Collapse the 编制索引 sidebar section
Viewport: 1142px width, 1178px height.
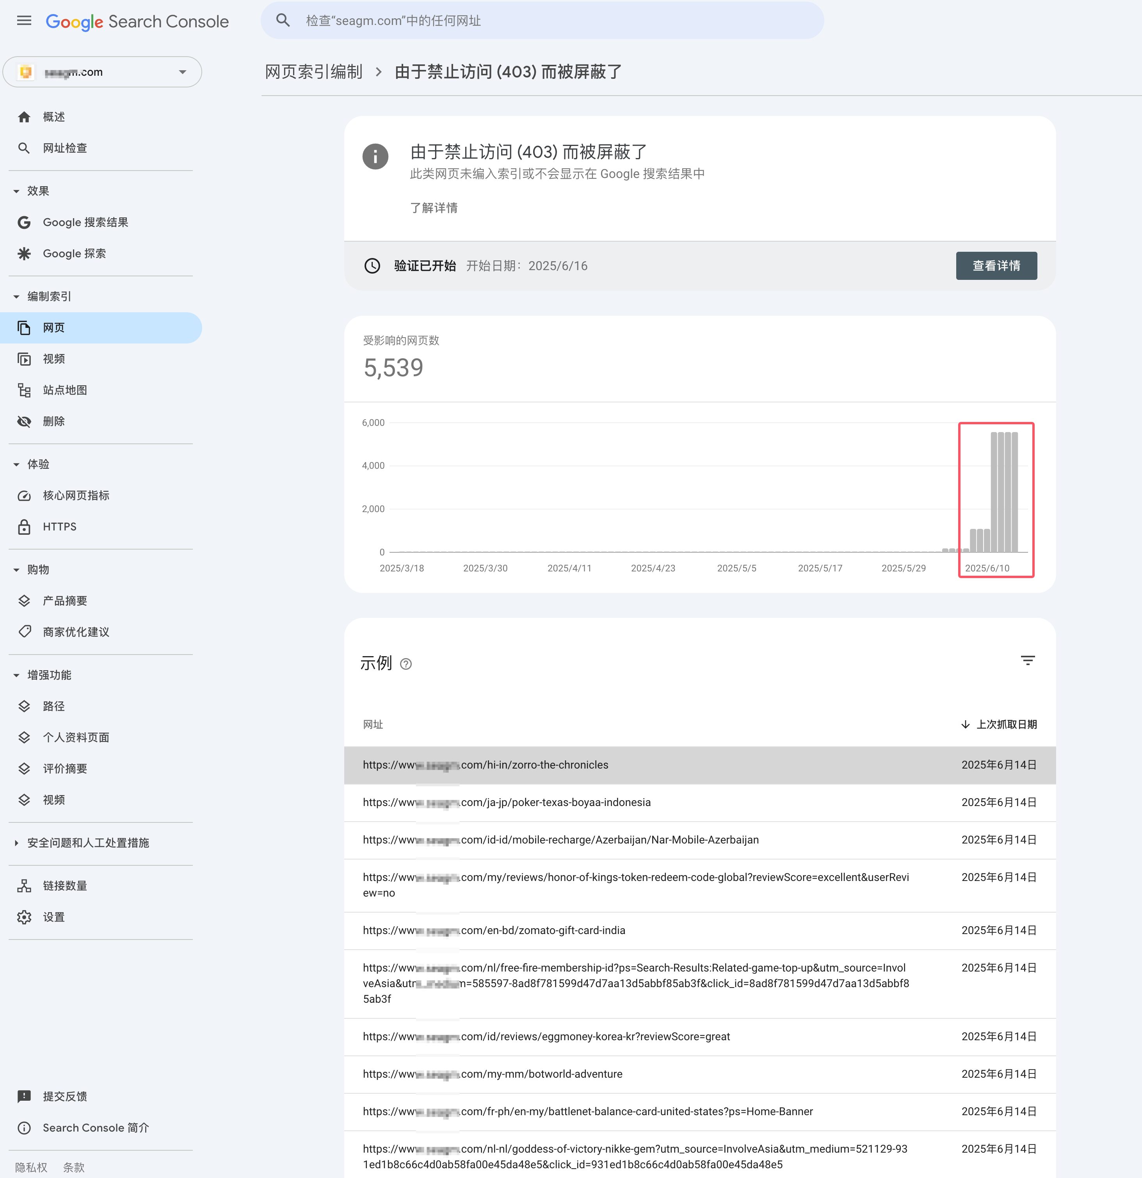(16, 296)
